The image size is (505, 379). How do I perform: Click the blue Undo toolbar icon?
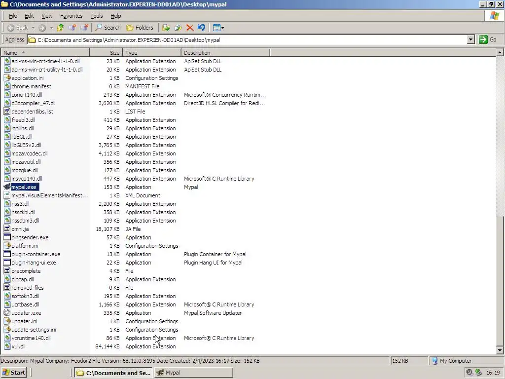tap(202, 28)
